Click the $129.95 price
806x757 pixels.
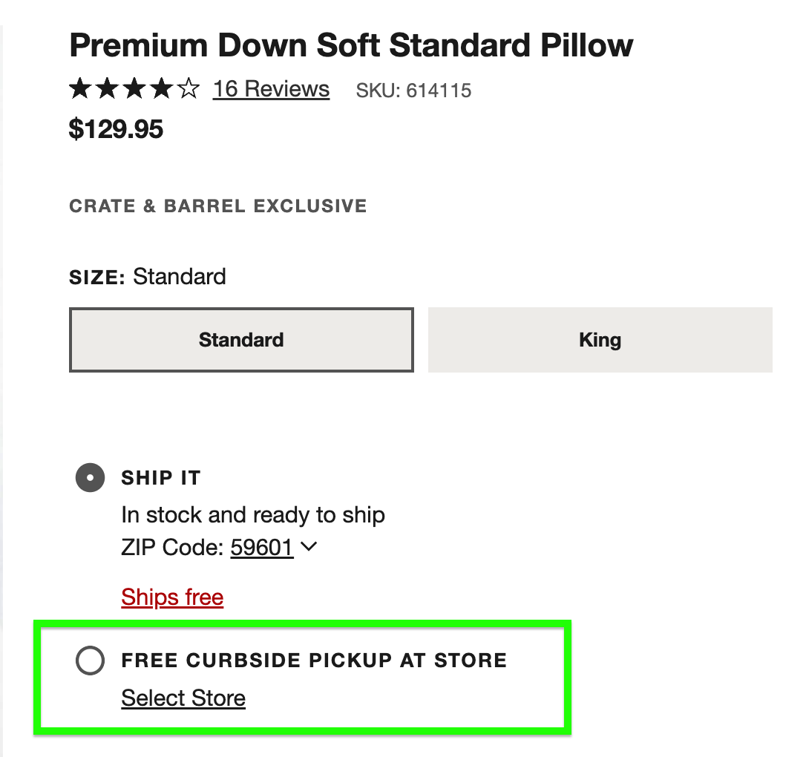point(116,129)
